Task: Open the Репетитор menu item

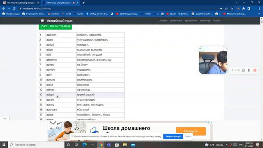Action: (x=205, y=21)
